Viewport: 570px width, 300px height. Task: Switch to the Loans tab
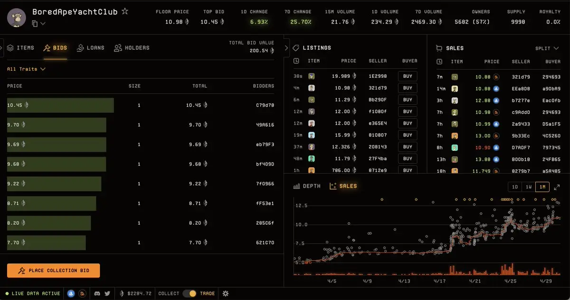90,48
